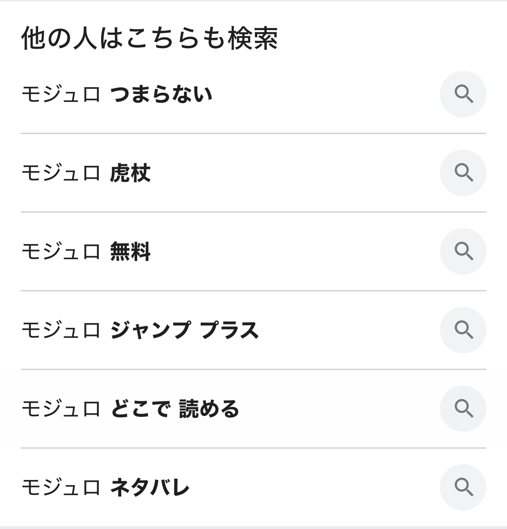Open the ネタバレ related search

(x=150, y=488)
